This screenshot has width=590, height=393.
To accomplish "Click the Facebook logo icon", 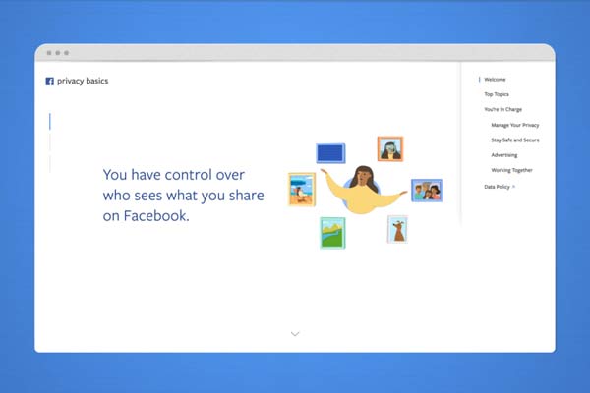I will [x=50, y=82].
